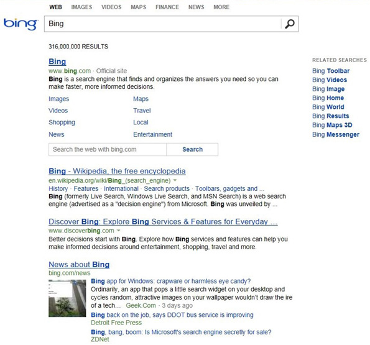This screenshot has height=345, width=370.
Task: Switch to the VIDEOS tab
Action: pyautogui.click(x=111, y=7)
